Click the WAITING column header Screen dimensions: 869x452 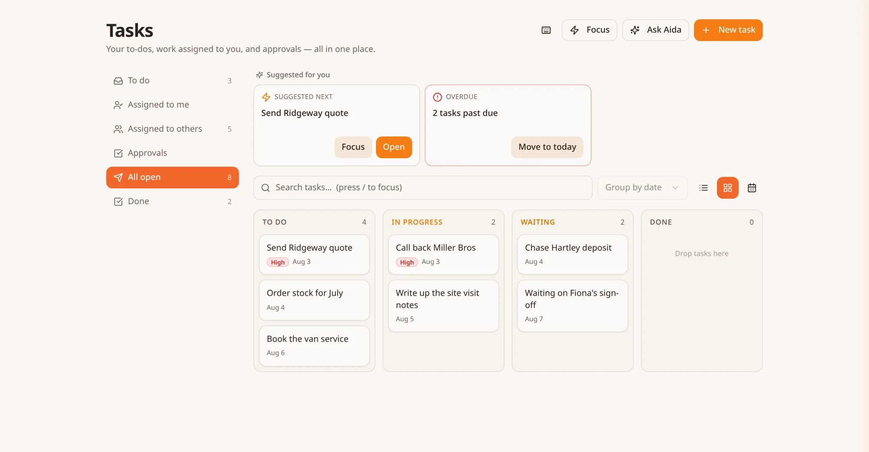537,222
